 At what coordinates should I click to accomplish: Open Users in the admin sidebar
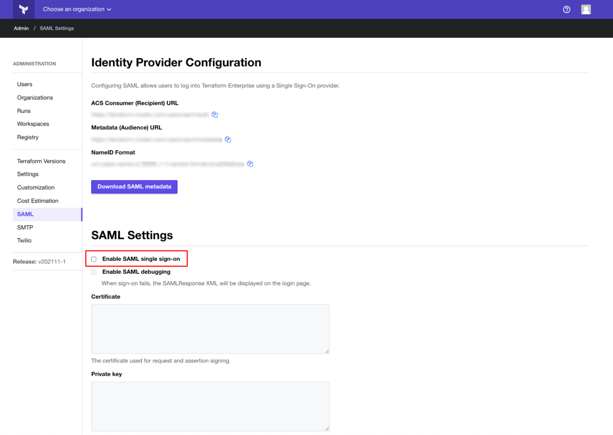pyautogui.click(x=25, y=84)
